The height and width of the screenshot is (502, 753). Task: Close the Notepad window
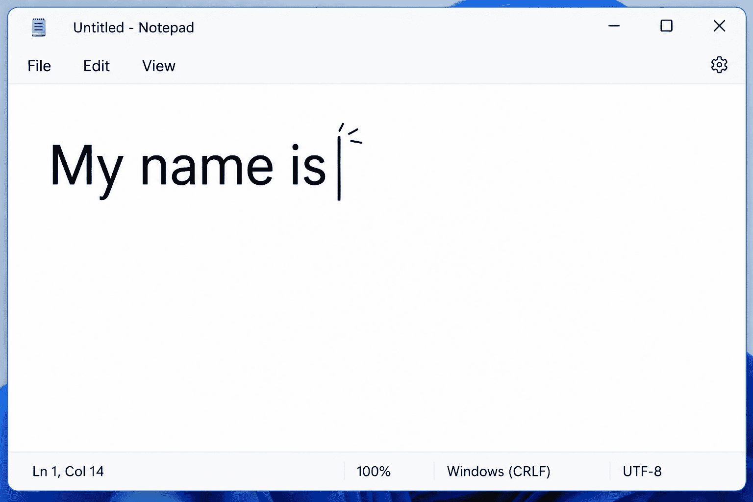point(719,25)
